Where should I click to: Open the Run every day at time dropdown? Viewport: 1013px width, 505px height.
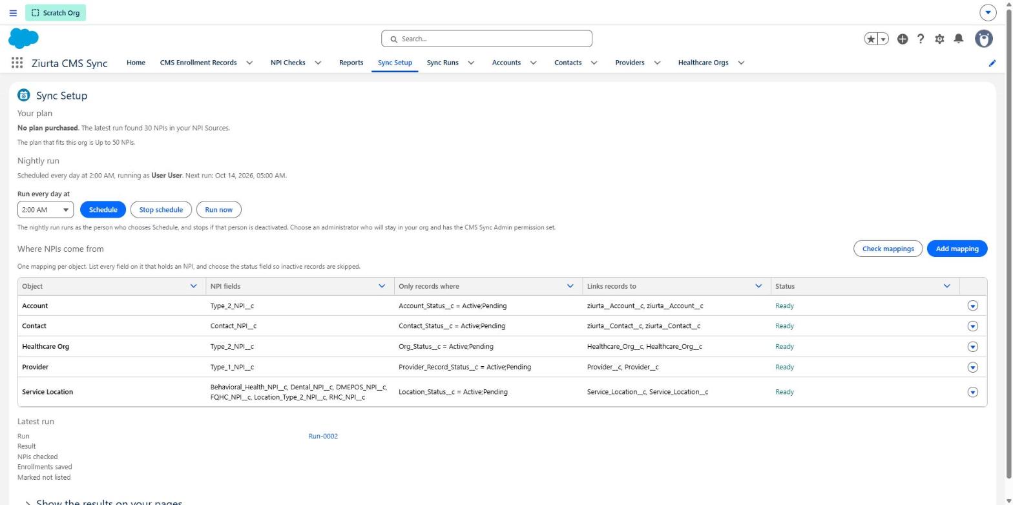(45, 210)
